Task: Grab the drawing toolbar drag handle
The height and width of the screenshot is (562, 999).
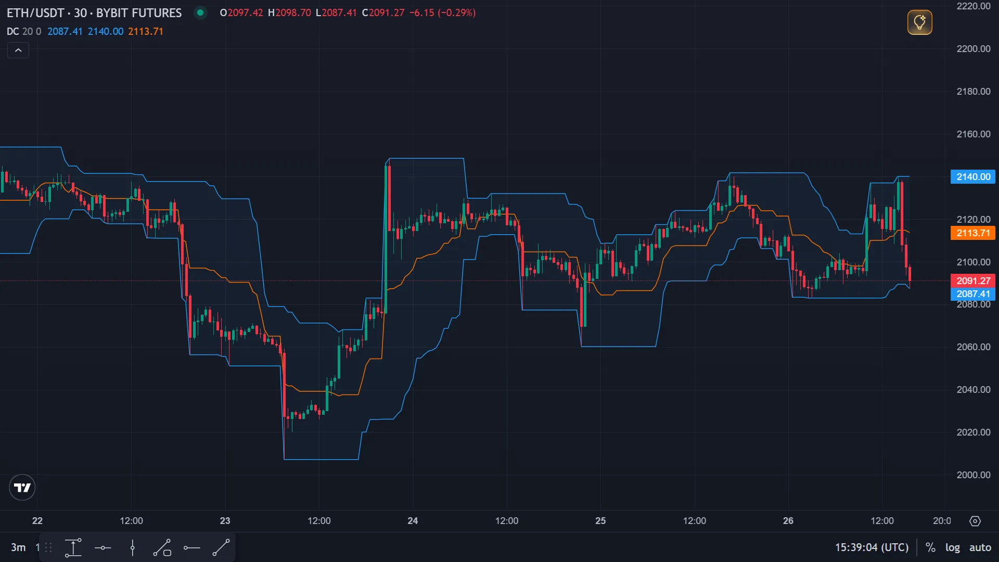Action: 48,547
